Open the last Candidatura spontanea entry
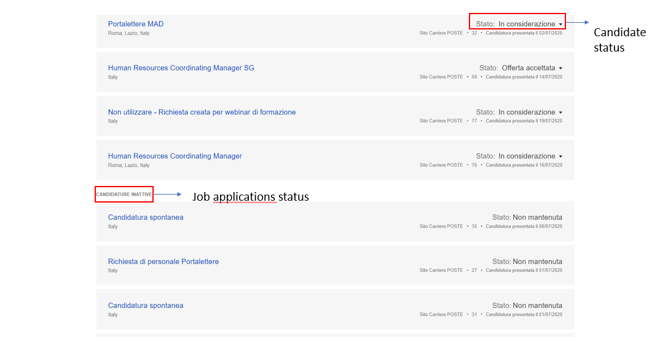Viewport: 660px width, 356px height. point(145,305)
